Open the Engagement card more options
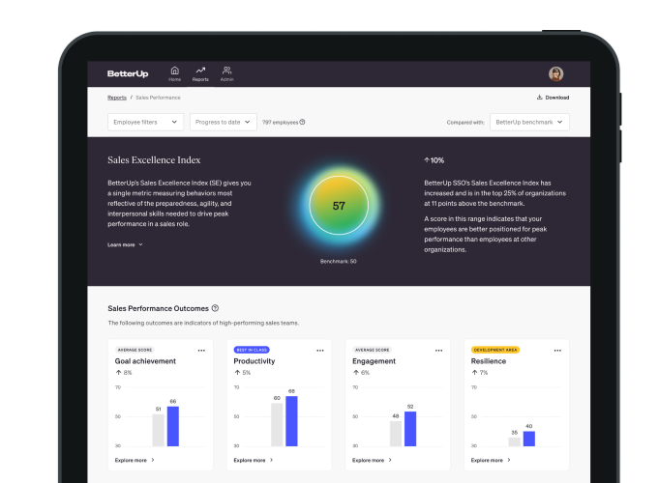659x483 pixels. [x=438, y=350]
